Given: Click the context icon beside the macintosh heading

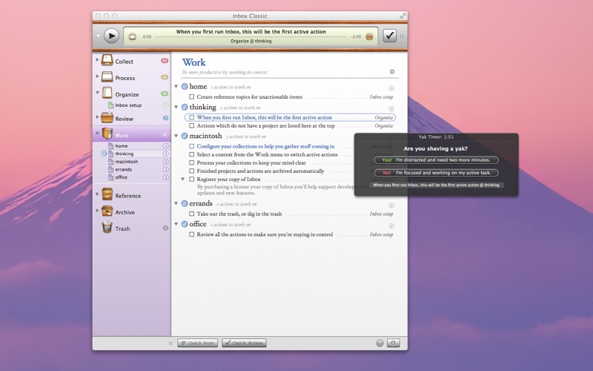Looking at the screenshot, I should click(x=185, y=136).
